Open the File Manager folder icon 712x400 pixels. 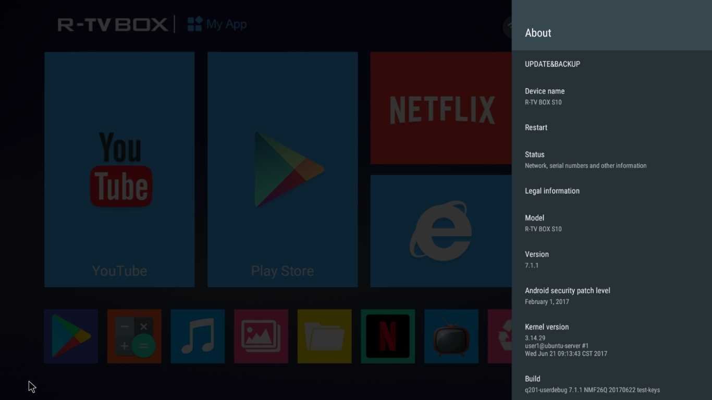pos(325,336)
